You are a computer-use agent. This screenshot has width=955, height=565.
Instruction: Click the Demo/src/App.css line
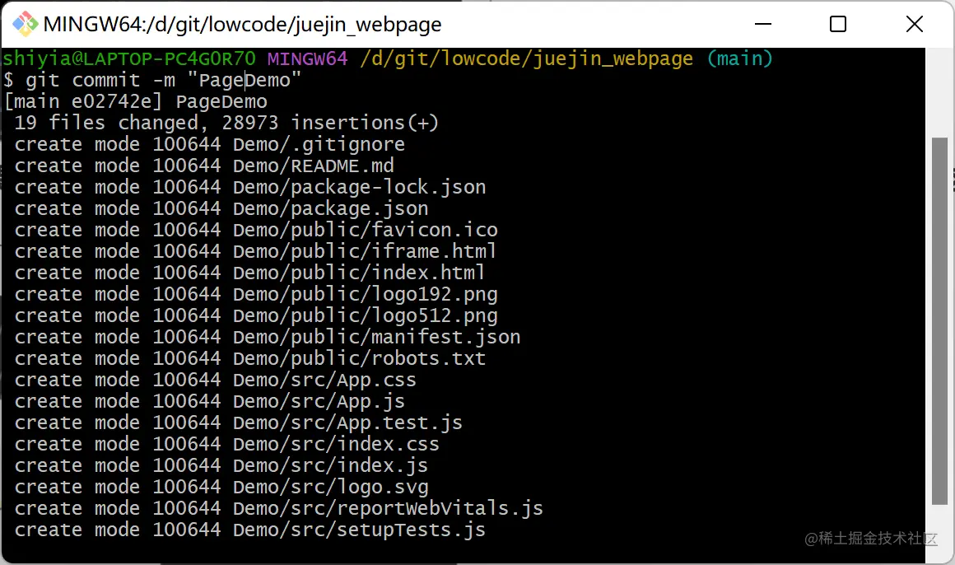click(x=216, y=380)
